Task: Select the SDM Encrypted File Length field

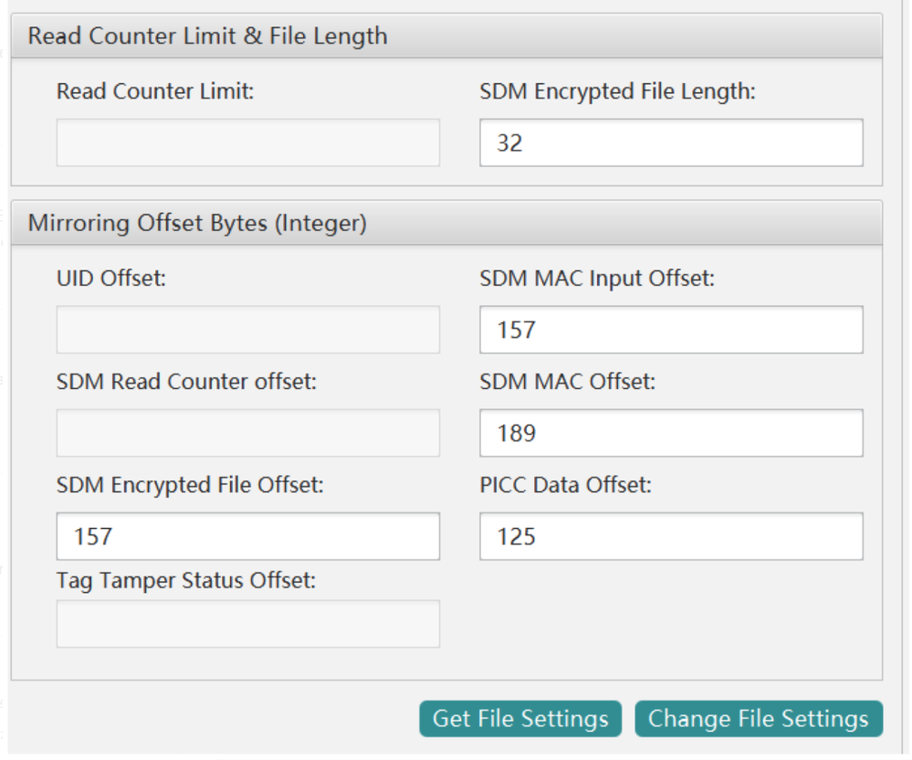Action: coord(671,142)
